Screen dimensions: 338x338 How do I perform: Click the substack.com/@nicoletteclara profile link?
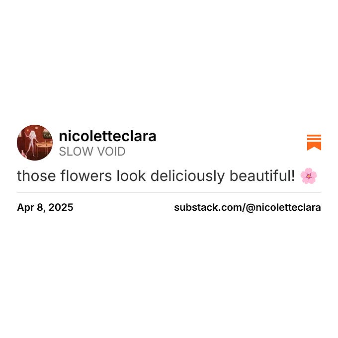point(248,207)
